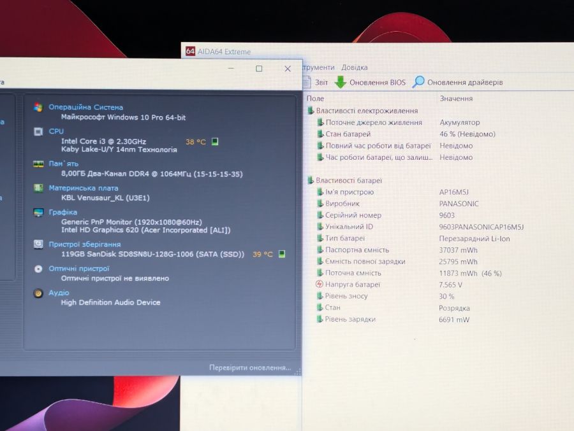Screen dimensions: 574x431
Task: Click the Звіт report toolbar button
Action: 315,82
